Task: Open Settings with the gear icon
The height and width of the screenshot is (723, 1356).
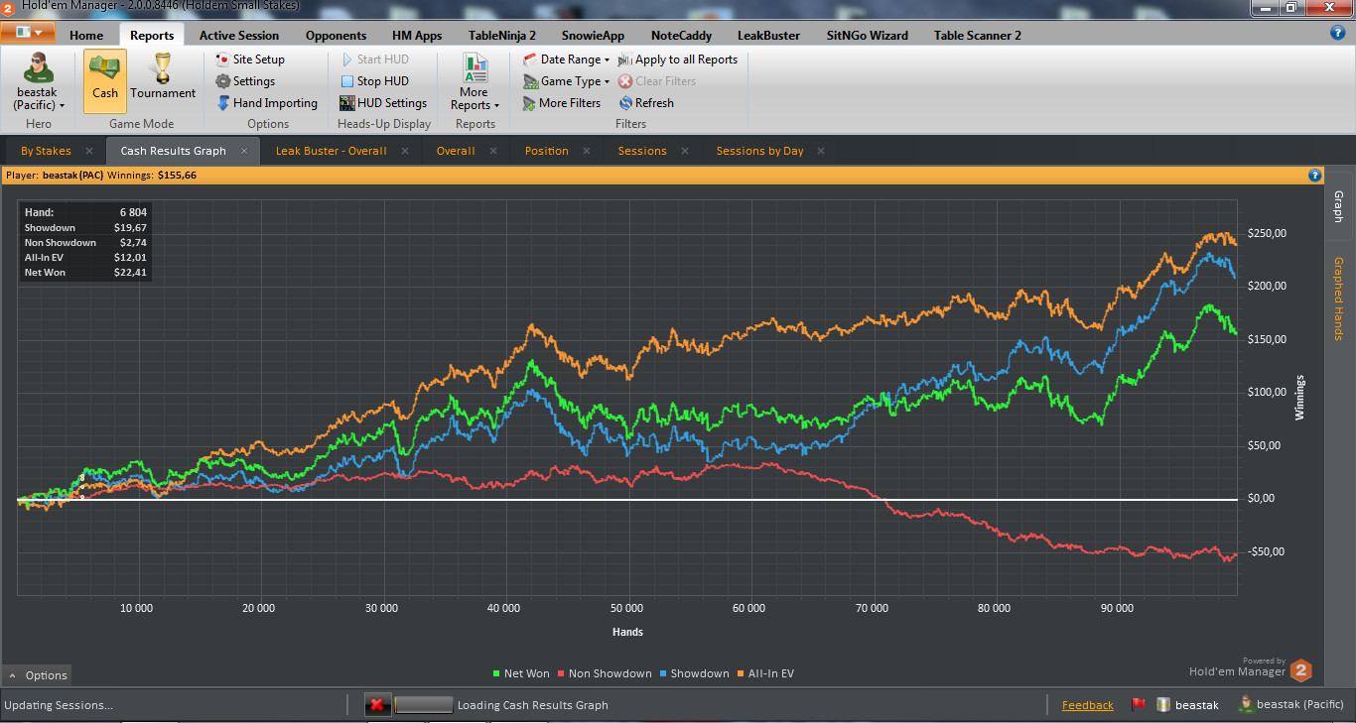Action: (245, 81)
